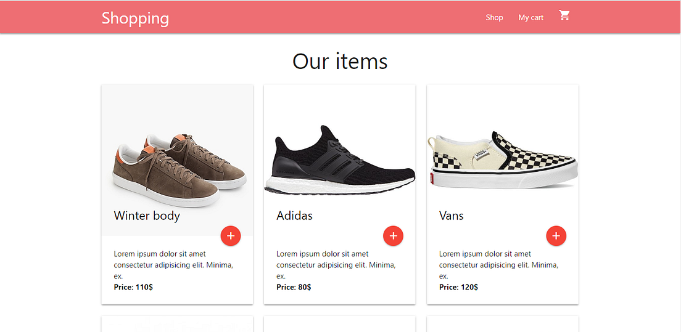Click the checkered Vans slip-on image
The width and height of the screenshot is (681, 332).
pos(502,159)
